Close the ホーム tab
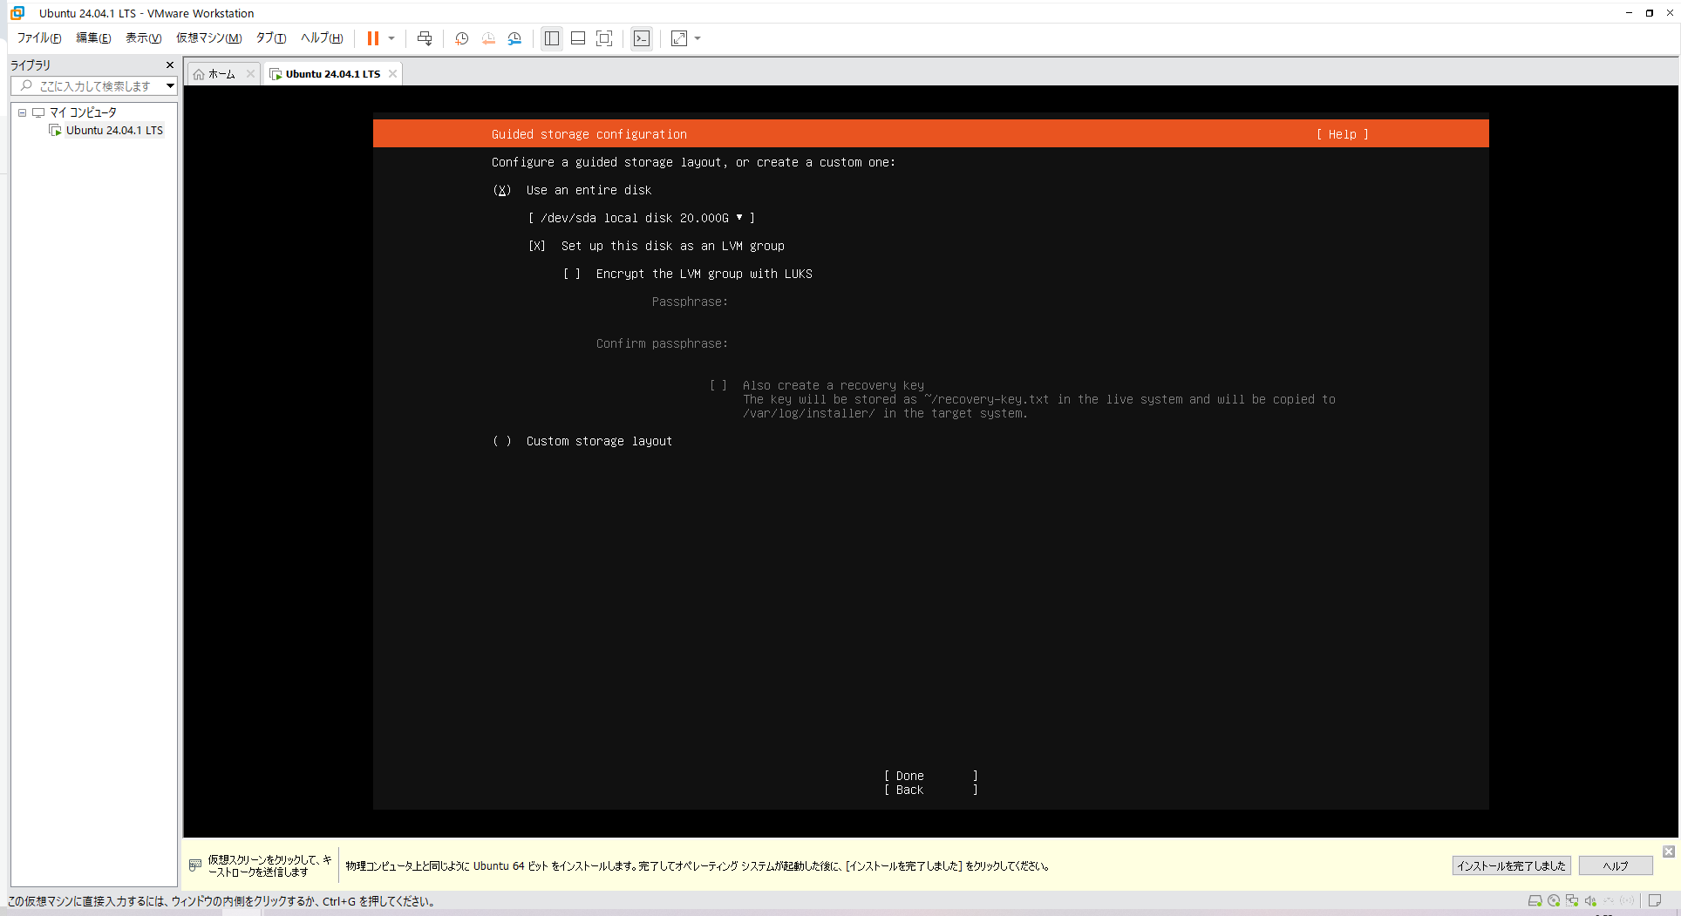The image size is (1681, 916). [250, 74]
